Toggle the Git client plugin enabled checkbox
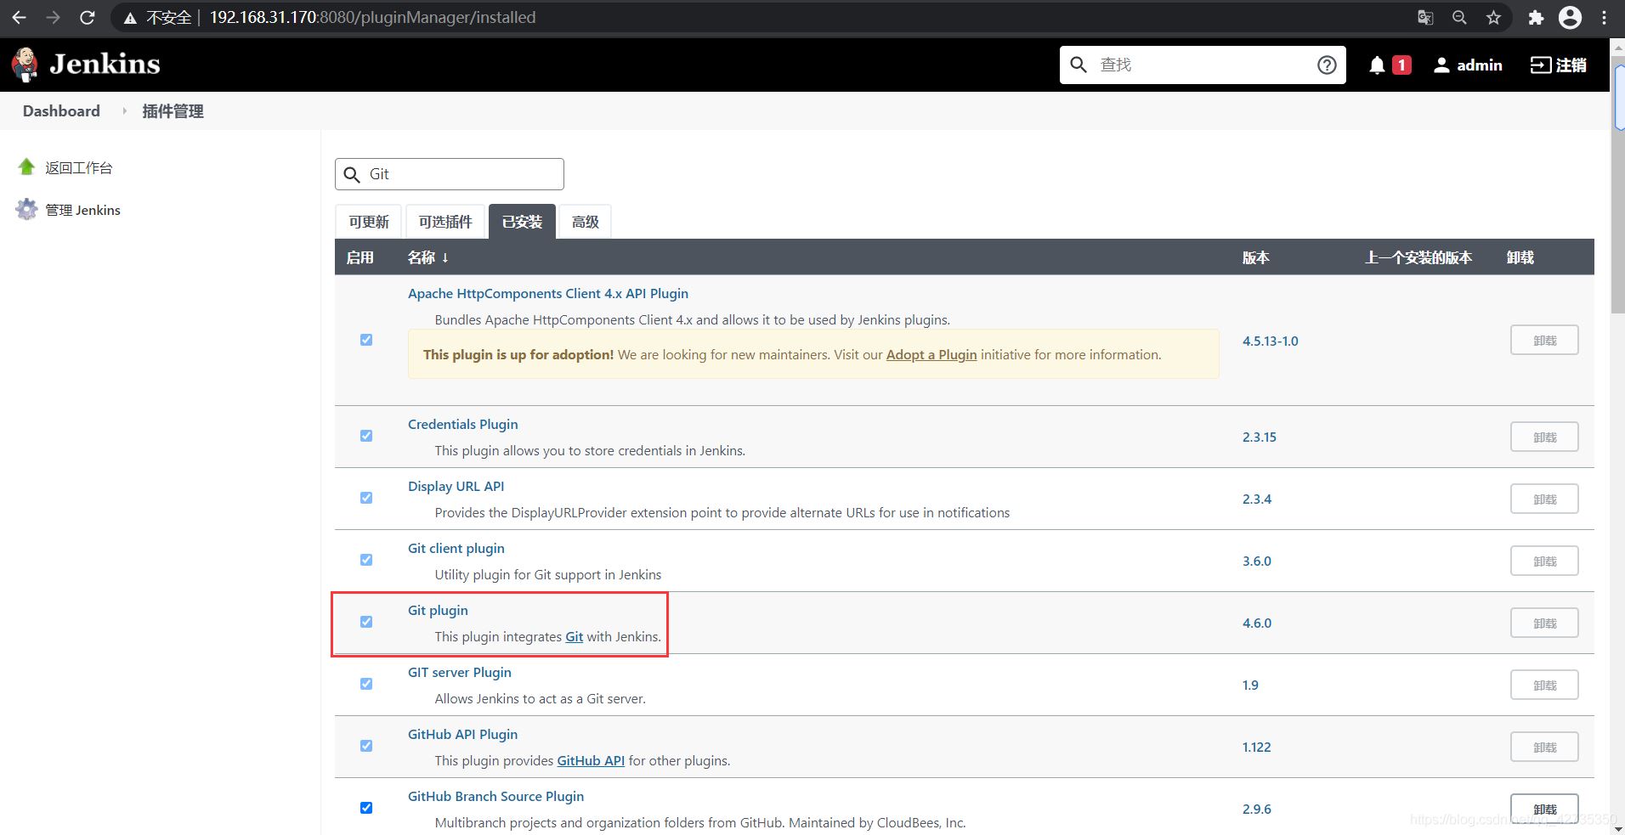 pos(366,560)
